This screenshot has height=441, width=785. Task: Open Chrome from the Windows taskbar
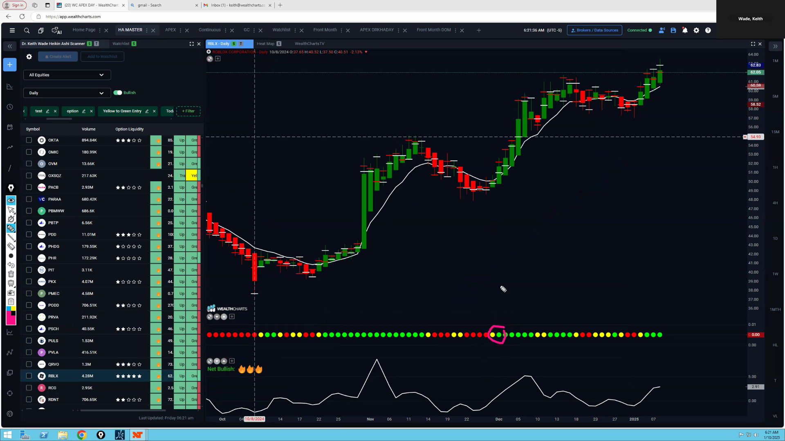tap(82, 435)
